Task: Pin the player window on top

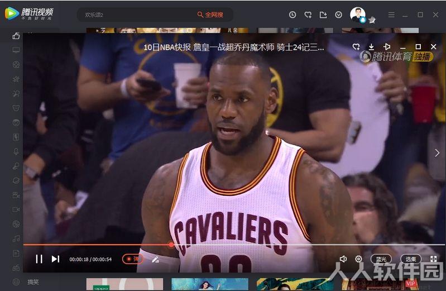Action: coord(387,47)
